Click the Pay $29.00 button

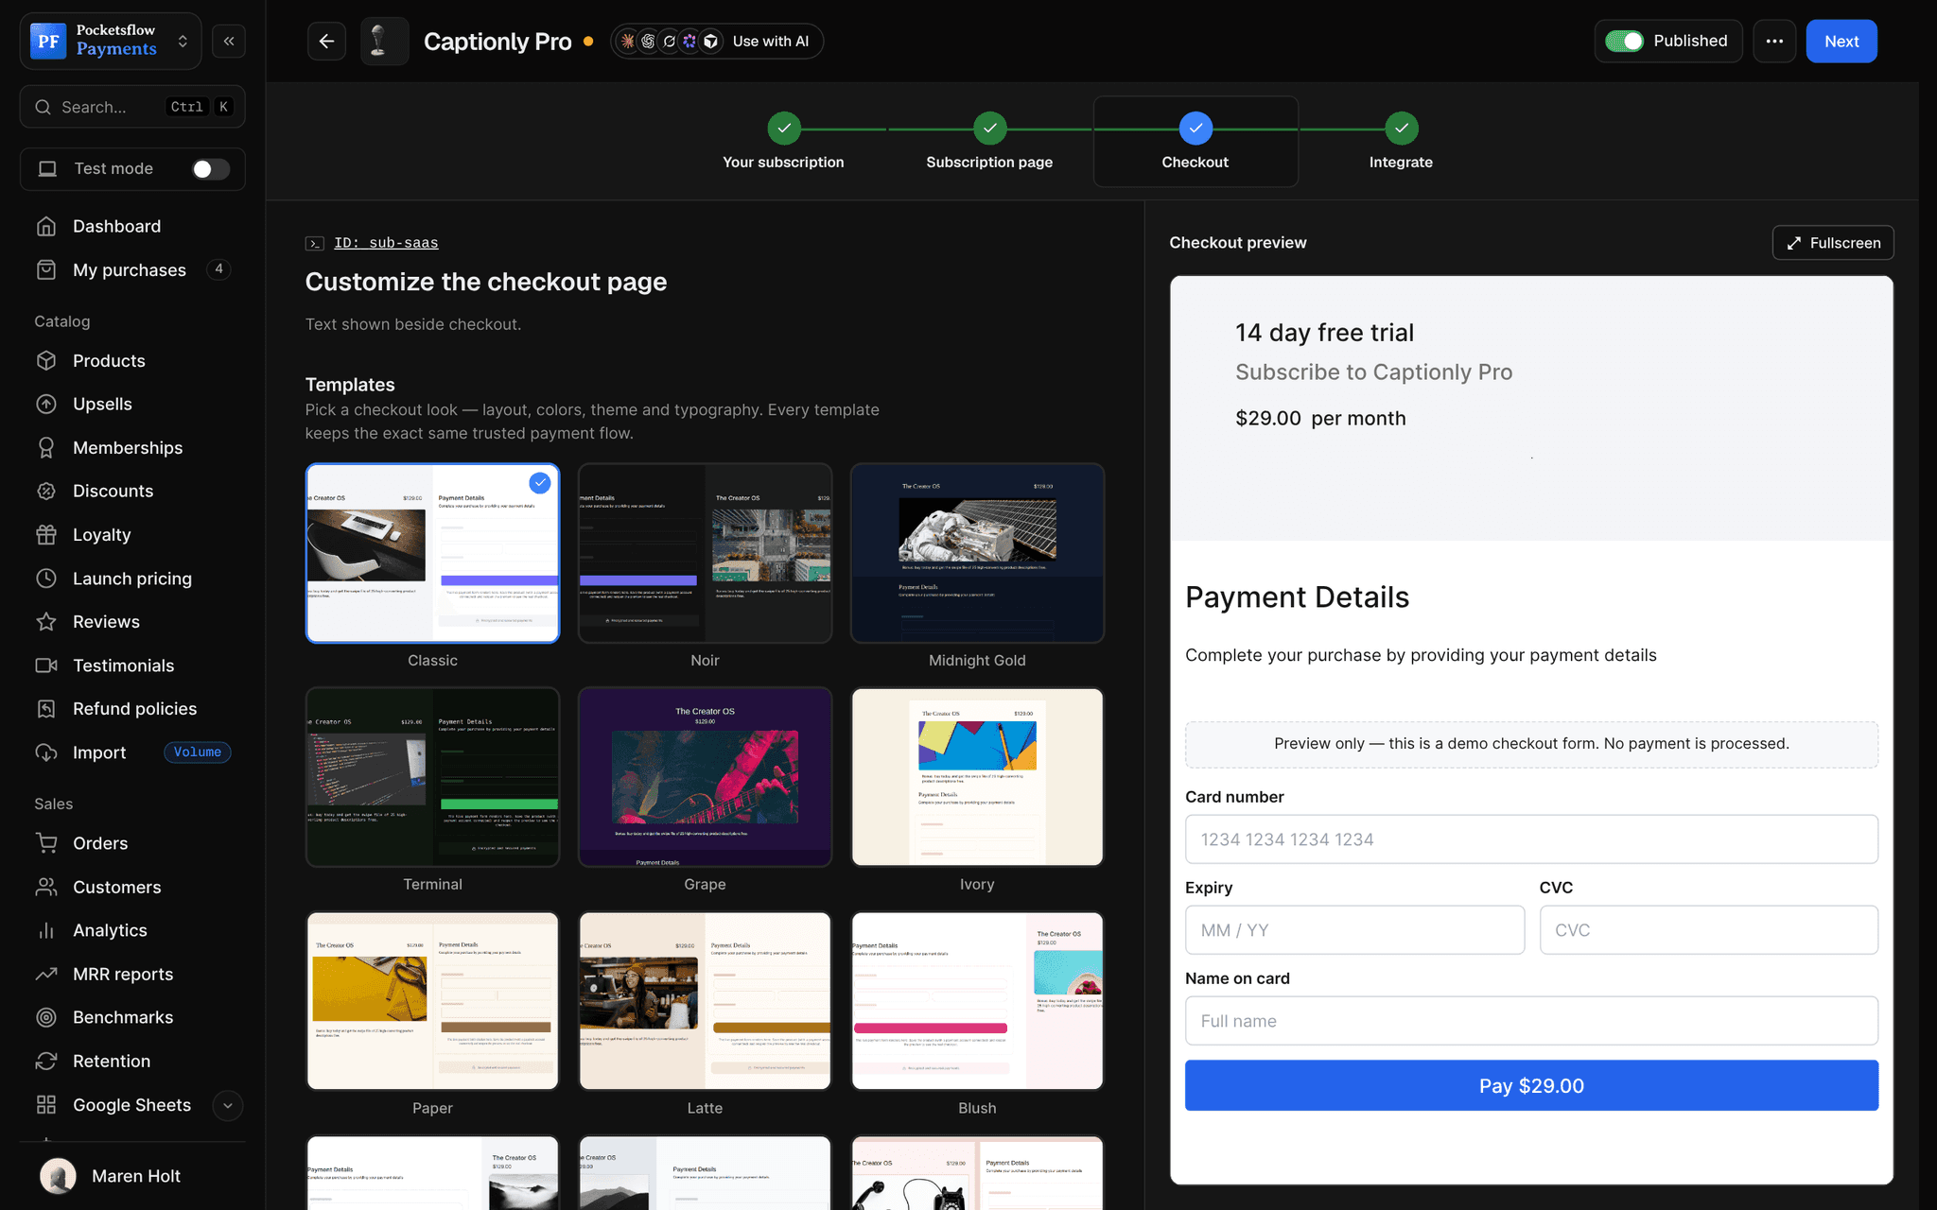click(x=1531, y=1085)
